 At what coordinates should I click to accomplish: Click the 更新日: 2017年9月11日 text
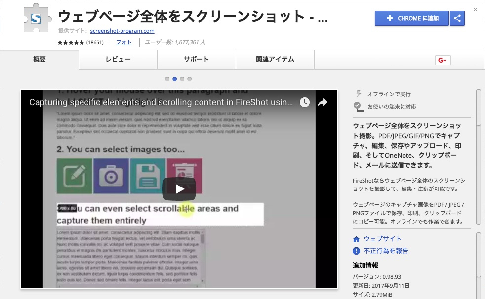(x=381, y=286)
